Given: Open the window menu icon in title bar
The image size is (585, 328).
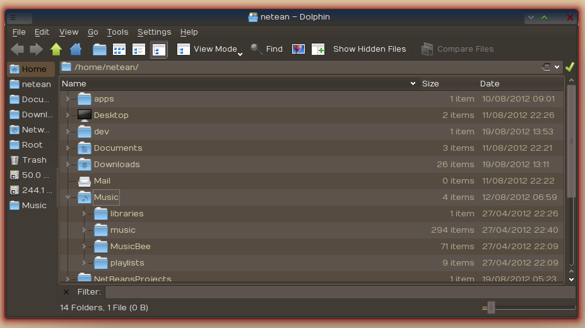Looking at the screenshot, I should pos(13,17).
